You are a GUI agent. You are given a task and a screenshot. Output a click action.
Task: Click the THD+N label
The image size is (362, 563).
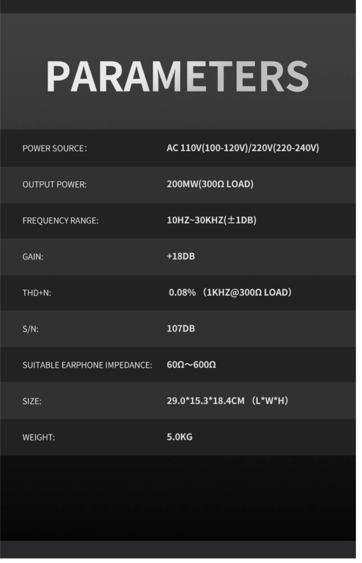click(x=37, y=293)
